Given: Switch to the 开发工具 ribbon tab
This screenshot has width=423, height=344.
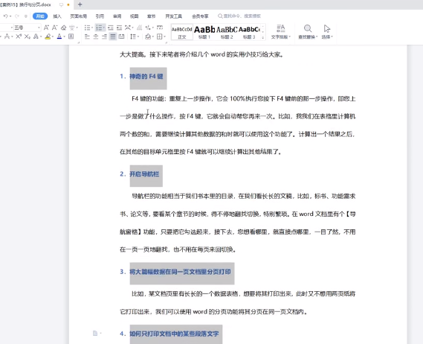Looking at the screenshot, I should coord(174,16).
